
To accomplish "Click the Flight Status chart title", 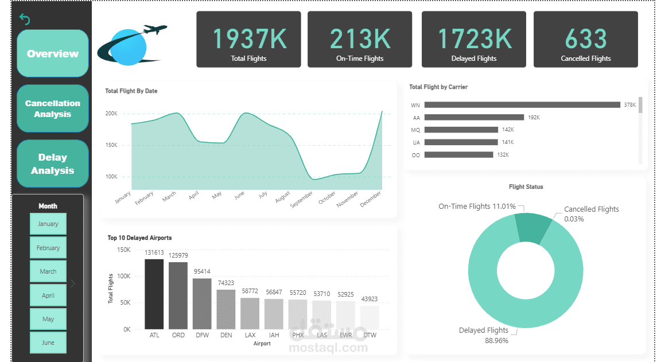I will click(x=526, y=187).
